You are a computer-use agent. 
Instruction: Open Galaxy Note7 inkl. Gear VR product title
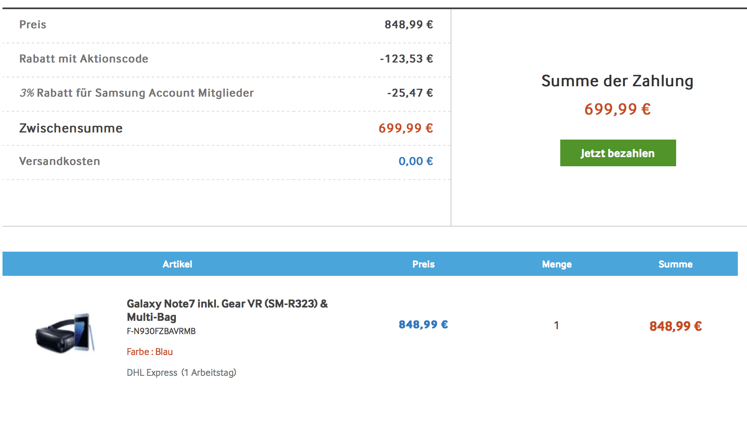(227, 310)
